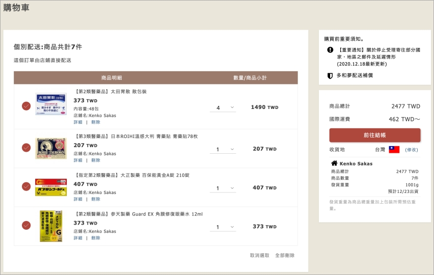Viewport: 434px width, 275px height.
Task: Open quantity dropdown for 太田胃散
Action: coord(223,107)
